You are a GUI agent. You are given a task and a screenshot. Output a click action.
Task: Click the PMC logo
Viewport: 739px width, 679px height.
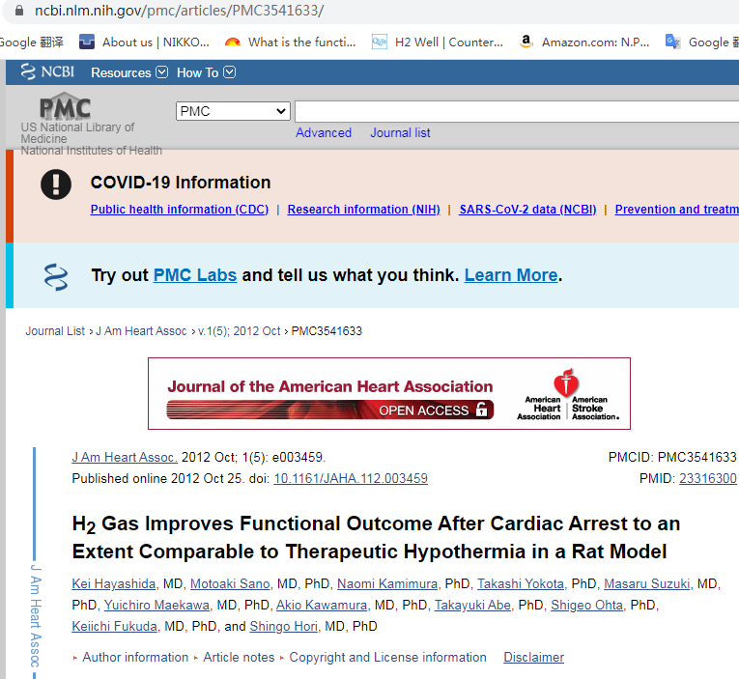pos(65,106)
